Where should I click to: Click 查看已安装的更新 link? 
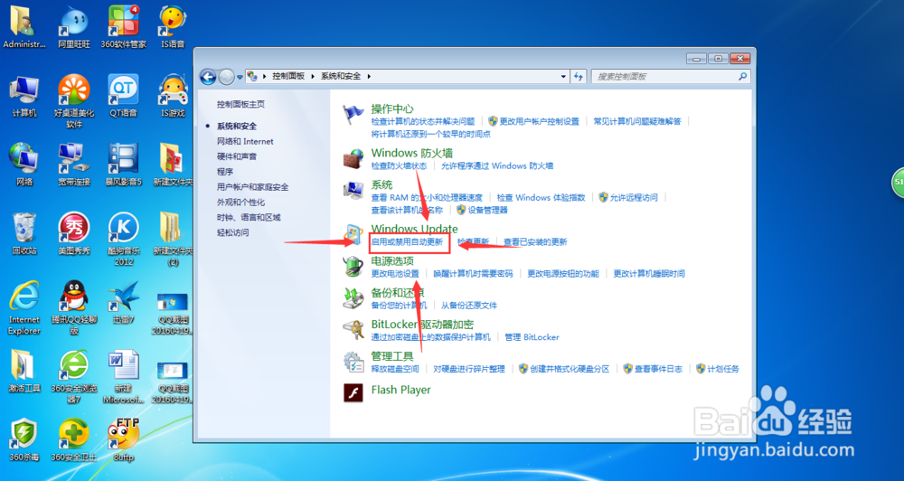[x=535, y=241]
